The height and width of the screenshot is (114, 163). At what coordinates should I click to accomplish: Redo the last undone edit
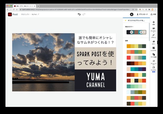coord(84,14)
